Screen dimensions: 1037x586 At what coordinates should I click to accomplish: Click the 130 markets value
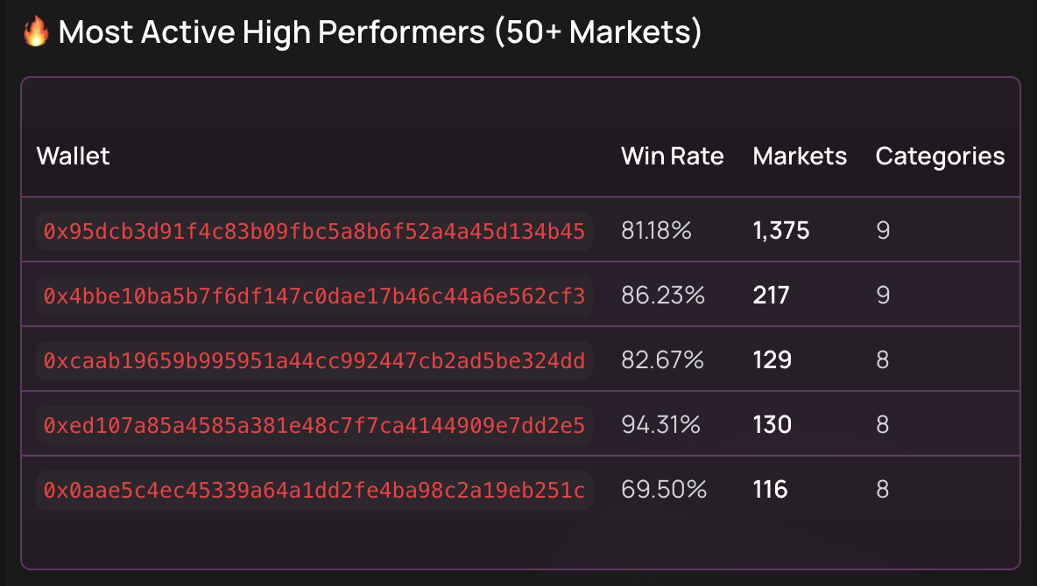772,425
